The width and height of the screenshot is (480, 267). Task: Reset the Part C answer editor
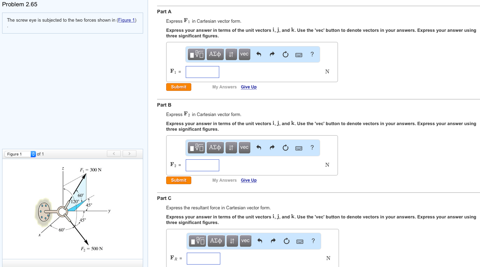click(286, 241)
